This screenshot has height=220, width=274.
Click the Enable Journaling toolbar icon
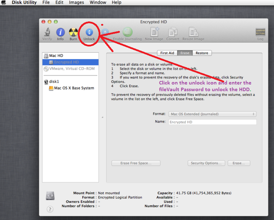click(127, 32)
